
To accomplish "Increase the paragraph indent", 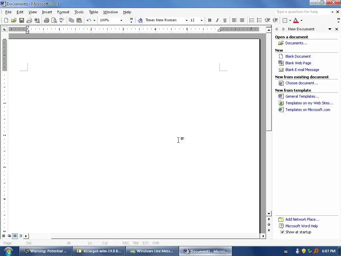I will click(x=275, y=20).
